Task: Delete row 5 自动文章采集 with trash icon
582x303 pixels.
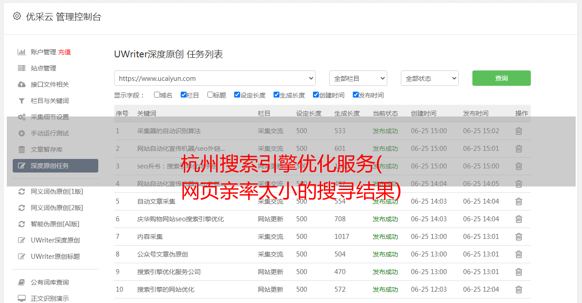Action: point(519,201)
